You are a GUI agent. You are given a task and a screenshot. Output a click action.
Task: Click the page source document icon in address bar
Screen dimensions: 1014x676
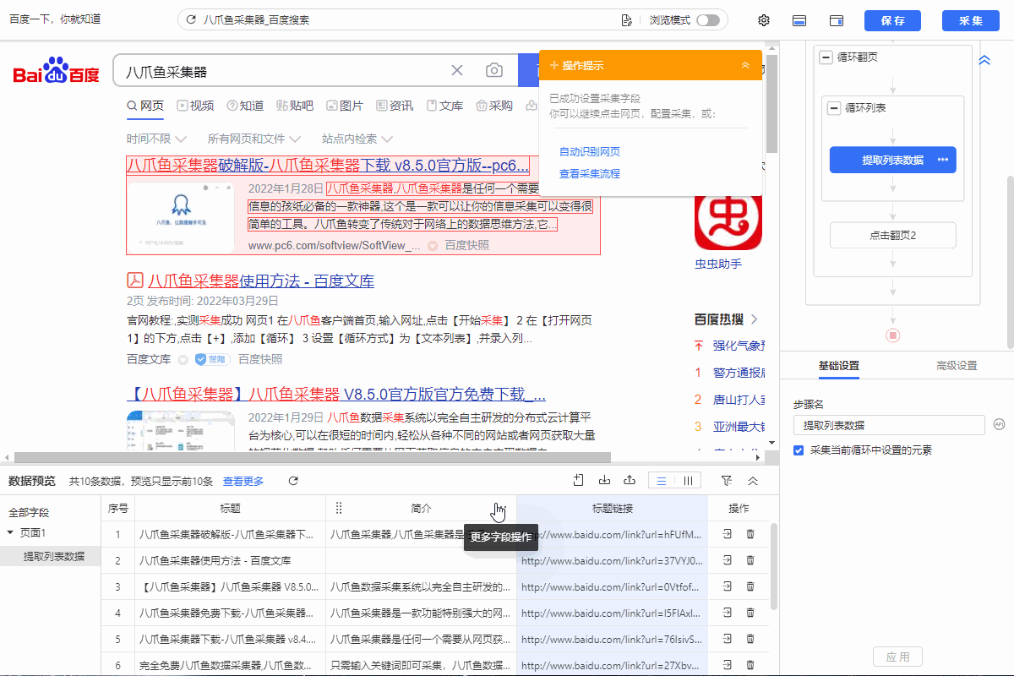(x=626, y=20)
